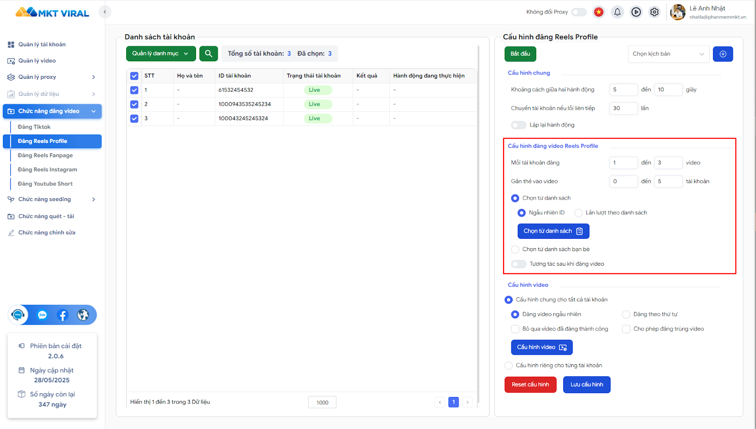Select the Lần lượt theo danh sách radio
This screenshot has height=429, width=756.
click(578, 213)
